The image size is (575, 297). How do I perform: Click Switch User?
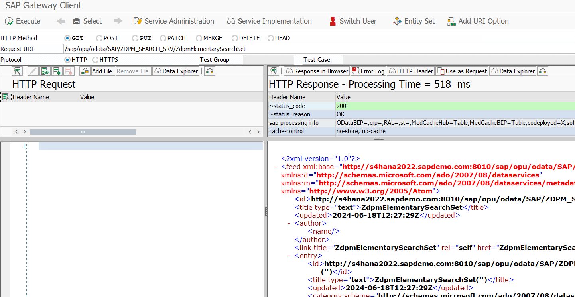coord(352,21)
